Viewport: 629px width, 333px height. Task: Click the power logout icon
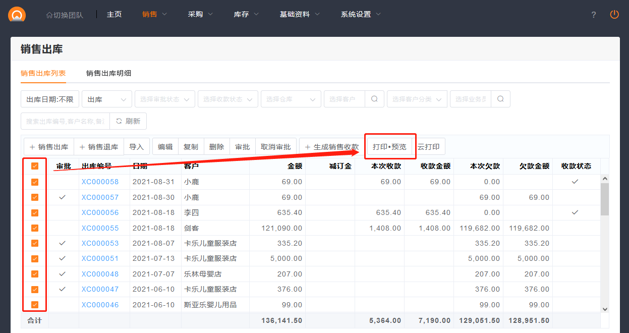click(x=614, y=14)
